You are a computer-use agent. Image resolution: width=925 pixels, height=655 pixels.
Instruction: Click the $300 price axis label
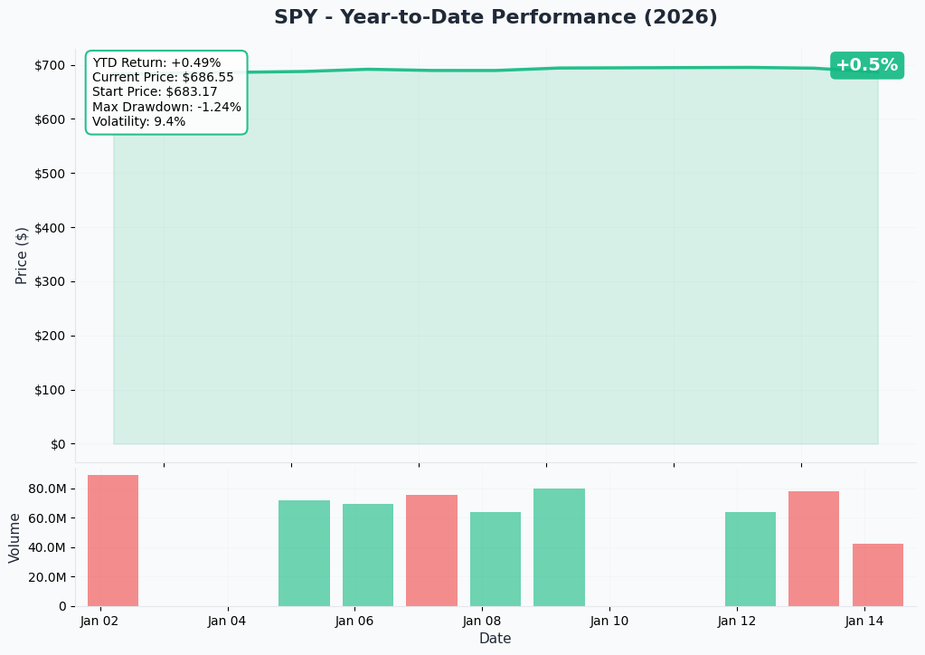click(x=50, y=282)
